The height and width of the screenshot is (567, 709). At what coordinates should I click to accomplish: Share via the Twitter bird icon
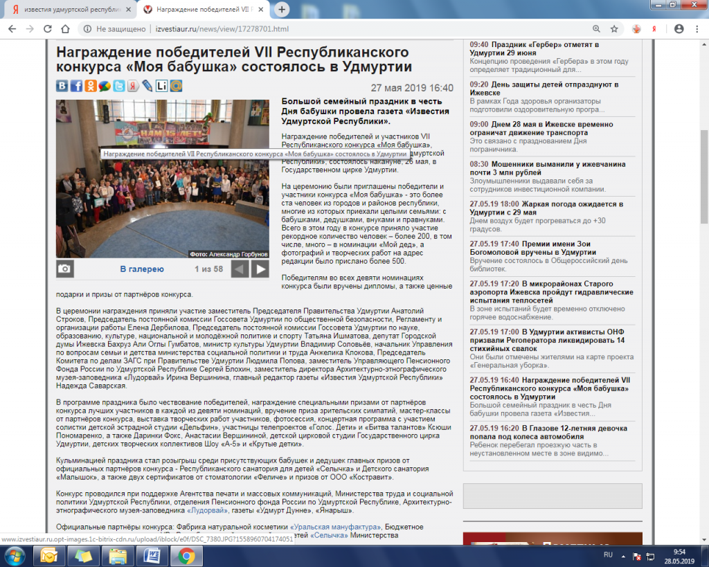coord(118,87)
